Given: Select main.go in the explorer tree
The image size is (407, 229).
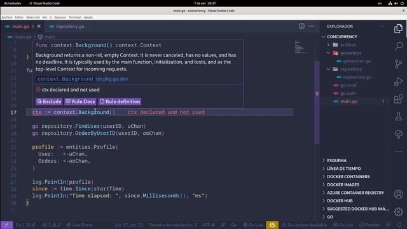Looking at the screenshot, I should [x=349, y=101].
